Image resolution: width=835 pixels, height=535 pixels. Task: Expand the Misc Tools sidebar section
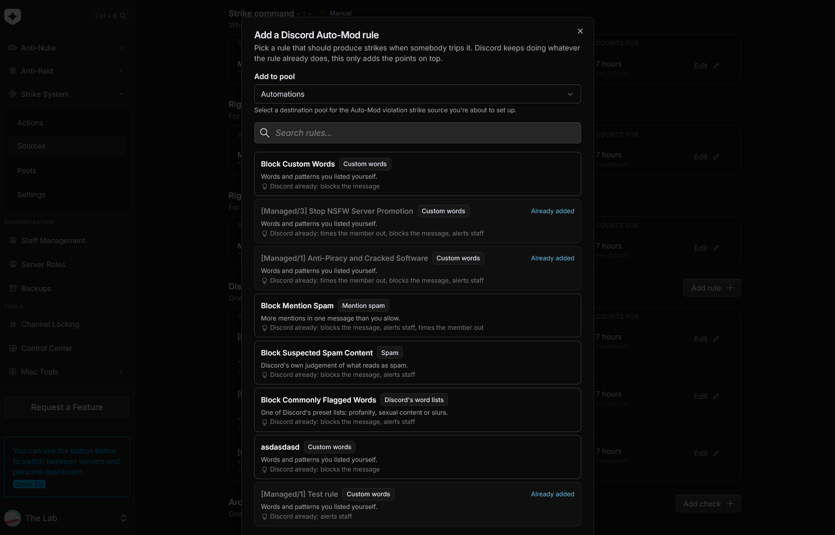point(67,372)
